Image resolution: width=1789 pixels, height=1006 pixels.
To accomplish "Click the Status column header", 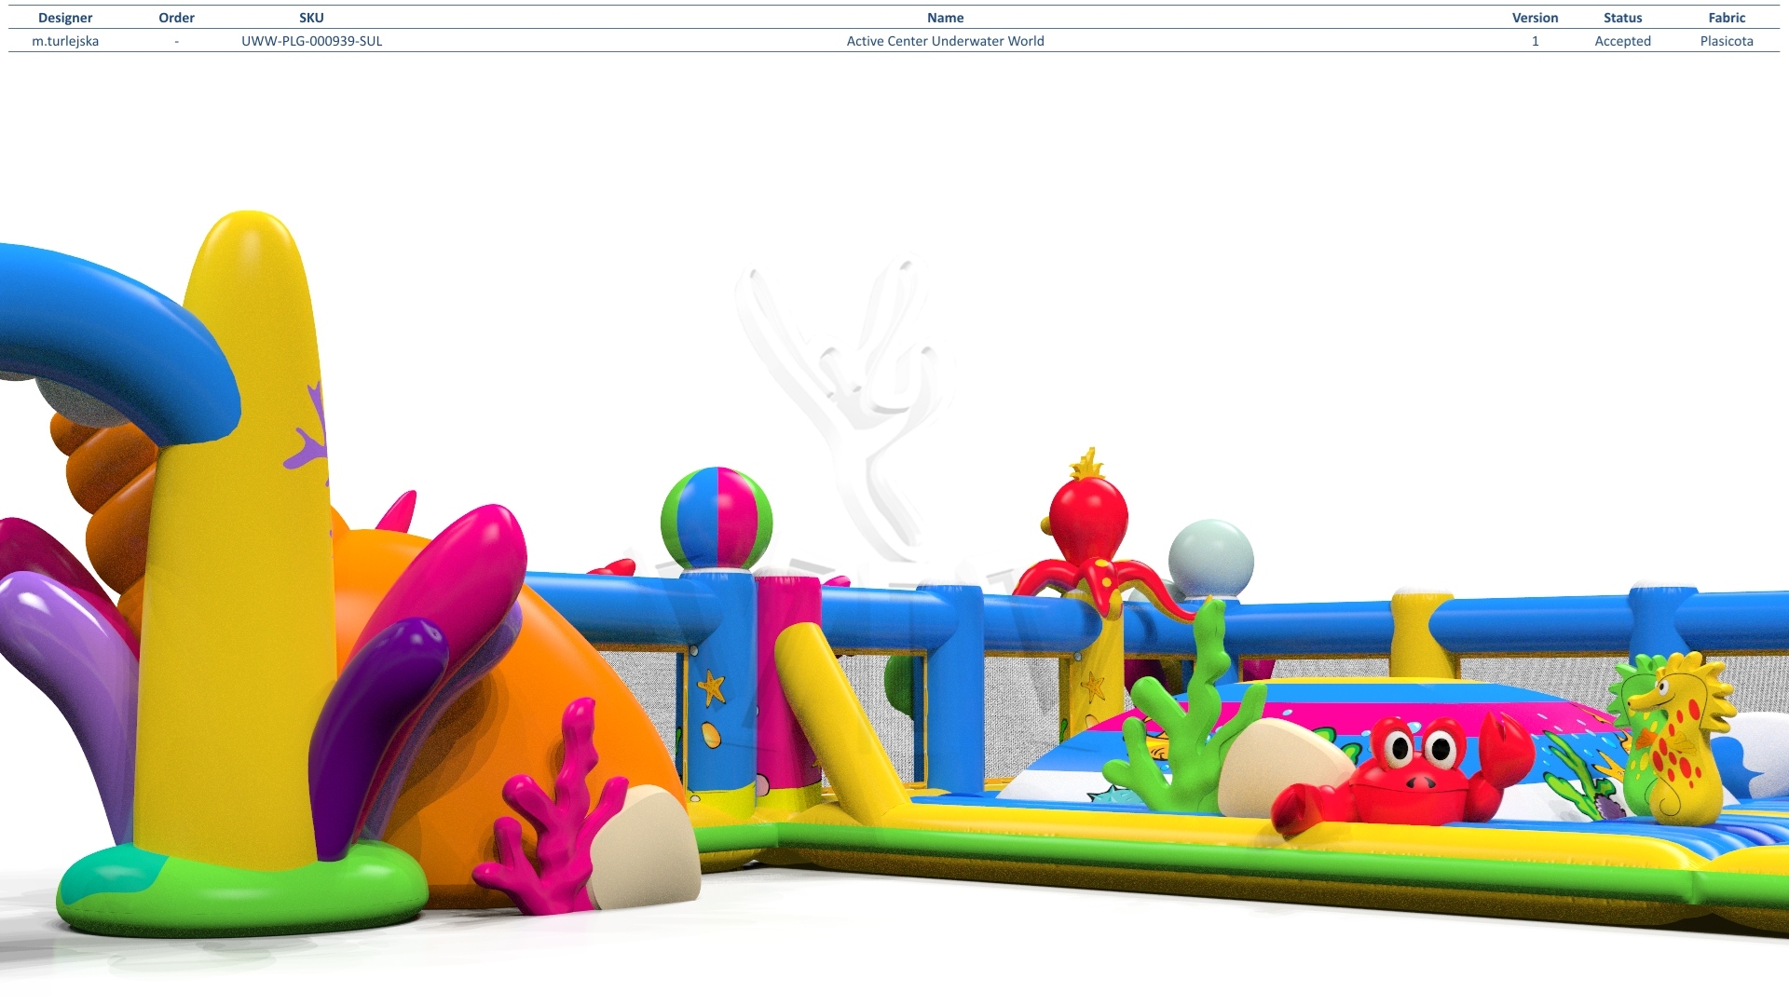I will (x=1622, y=18).
